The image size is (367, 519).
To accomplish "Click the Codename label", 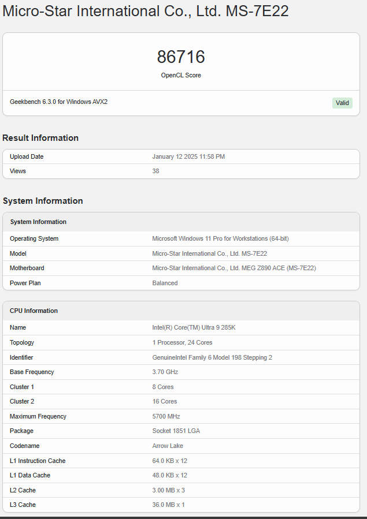I will coord(24,446).
